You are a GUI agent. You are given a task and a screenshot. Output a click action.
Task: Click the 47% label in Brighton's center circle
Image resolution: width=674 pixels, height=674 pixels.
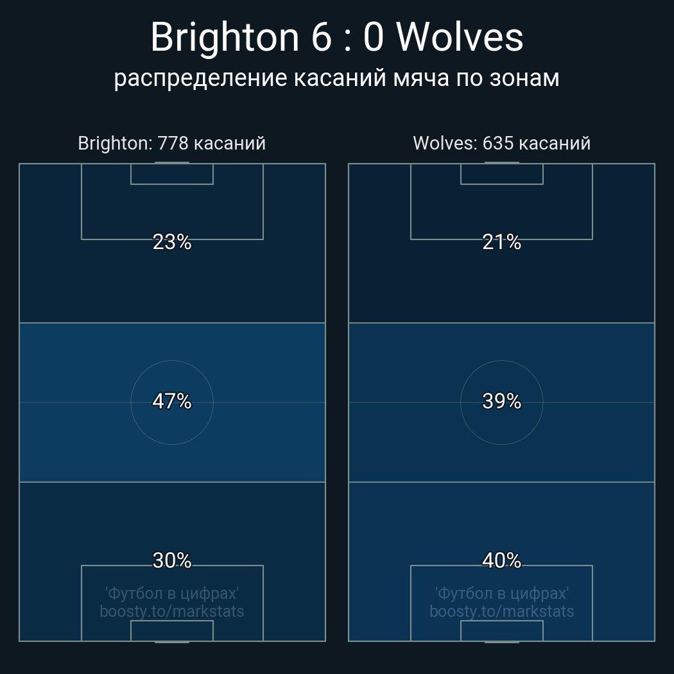[172, 401]
